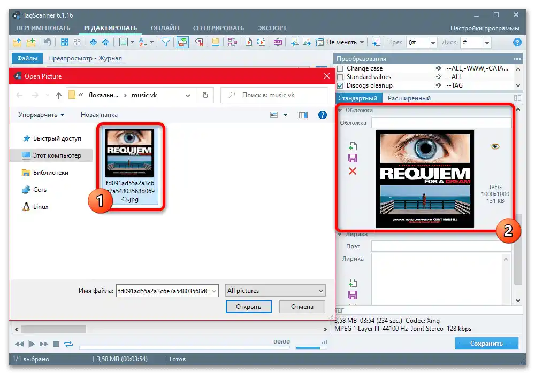Open the Упорядочить dropdown menu

click(41, 115)
